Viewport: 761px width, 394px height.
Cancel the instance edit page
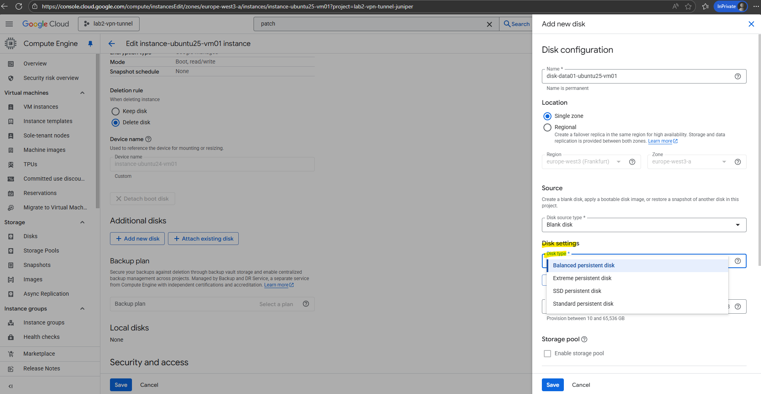(149, 385)
